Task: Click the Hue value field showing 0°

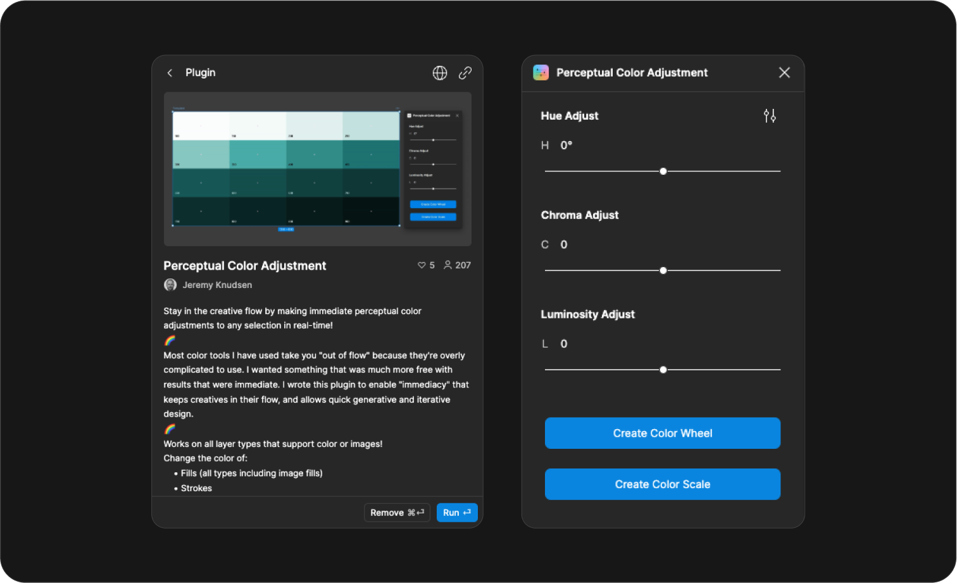Action: pyautogui.click(x=566, y=146)
